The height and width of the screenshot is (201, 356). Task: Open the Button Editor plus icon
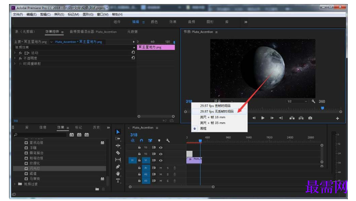337,118
